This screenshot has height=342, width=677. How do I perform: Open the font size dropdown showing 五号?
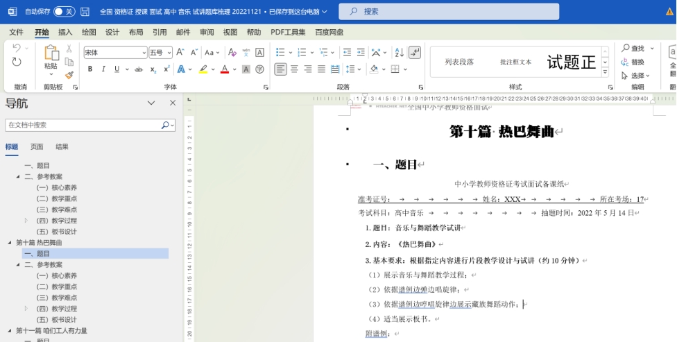pyautogui.click(x=160, y=53)
